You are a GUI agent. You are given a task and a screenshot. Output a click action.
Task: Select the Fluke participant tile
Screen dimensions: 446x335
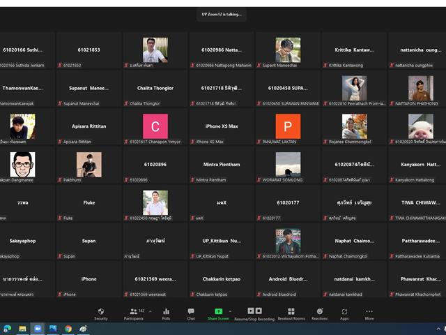point(89,203)
